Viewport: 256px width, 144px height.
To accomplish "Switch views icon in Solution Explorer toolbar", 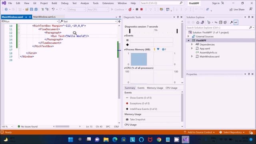I will tap(202, 22).
